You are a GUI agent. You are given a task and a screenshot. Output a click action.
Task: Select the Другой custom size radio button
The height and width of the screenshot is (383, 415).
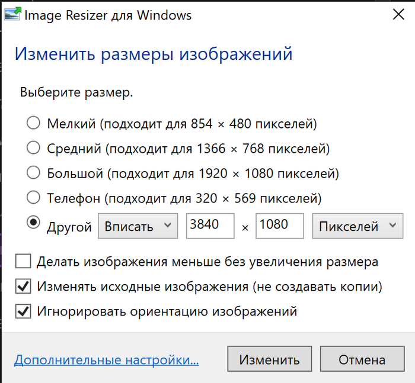click(34, 223)
